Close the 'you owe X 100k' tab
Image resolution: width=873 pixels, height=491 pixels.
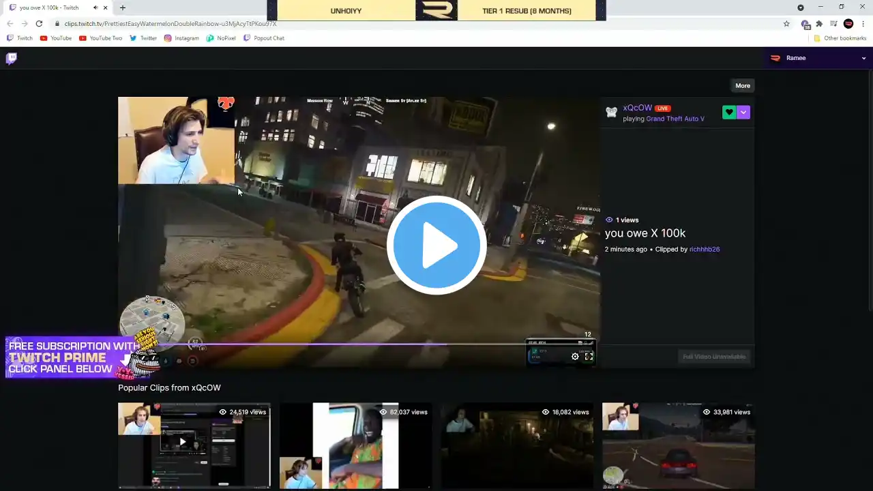(x=105, y=8)
